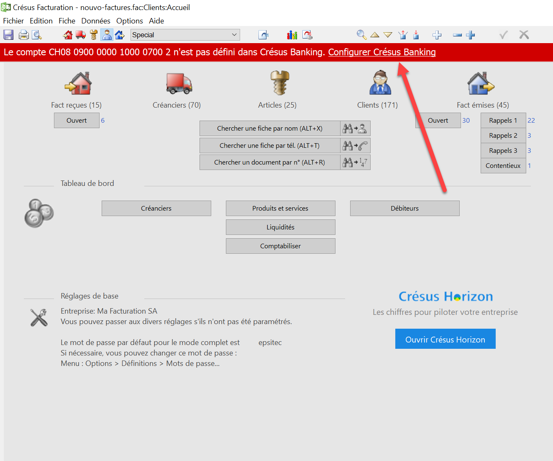553x461 pixels.
Task: Select the clients person icon in toolbar
Action: (107, 35)
